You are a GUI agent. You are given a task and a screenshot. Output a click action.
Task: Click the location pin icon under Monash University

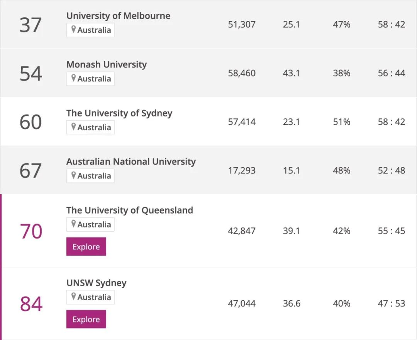click(x=73, y=78)
